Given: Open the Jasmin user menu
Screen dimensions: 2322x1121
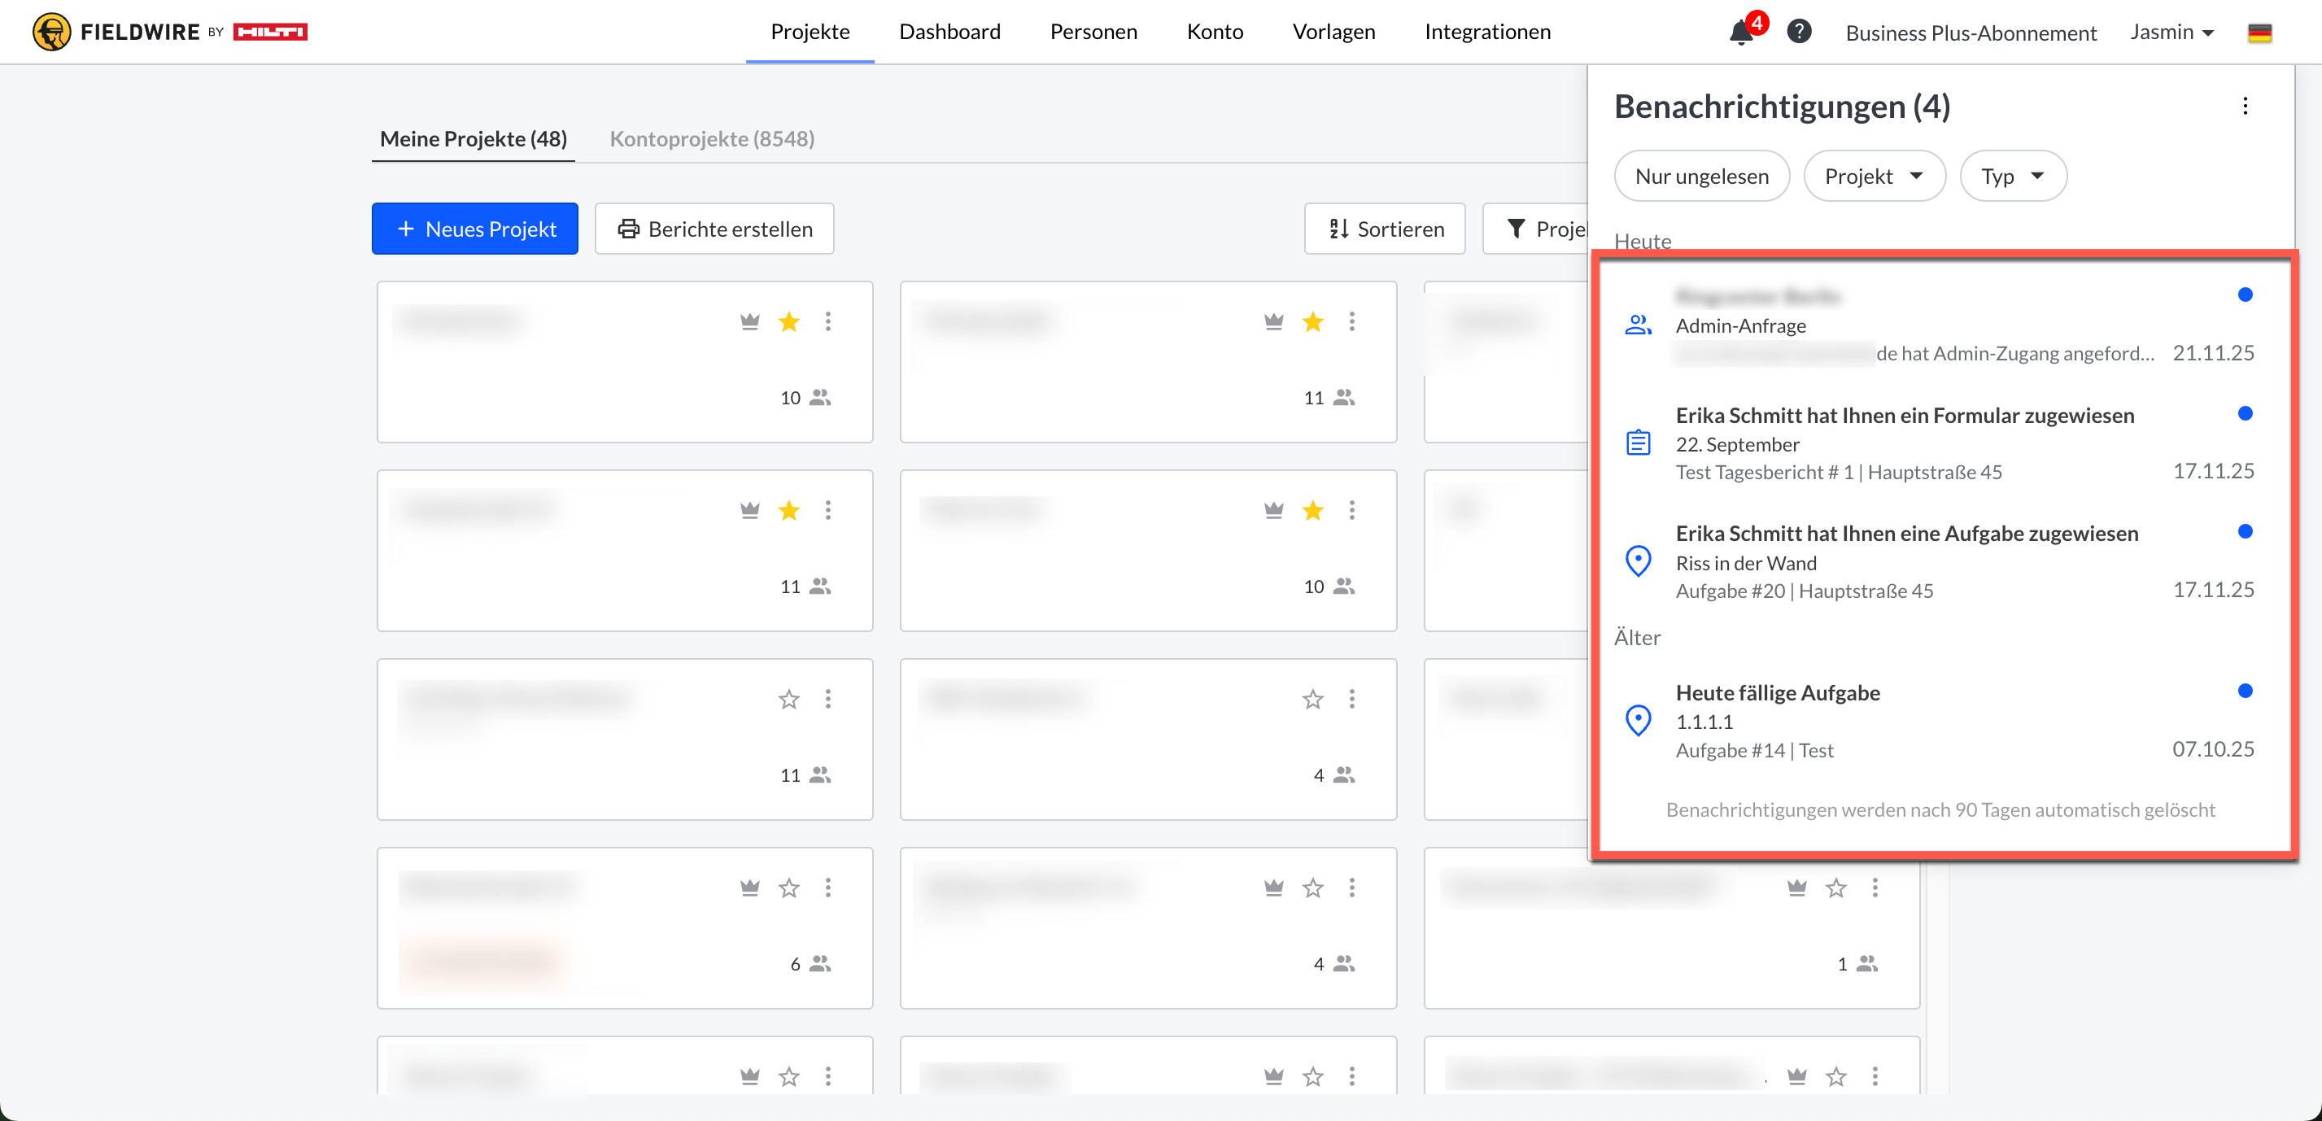Looking at the screenshot, I should [x=2171, y=33].
